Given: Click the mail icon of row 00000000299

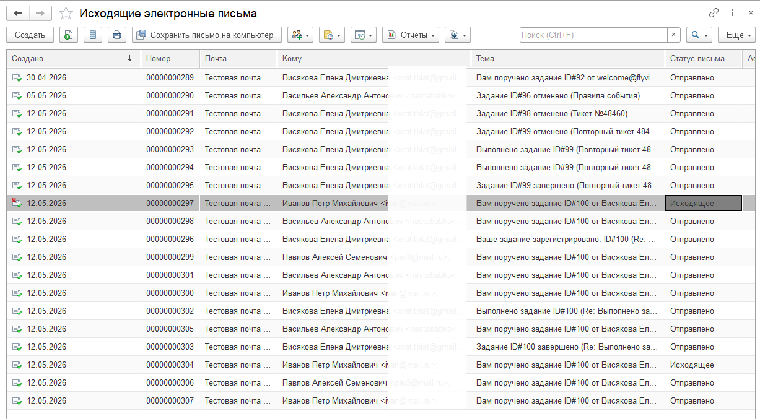Looking at the screenshot, I should 17,257.
